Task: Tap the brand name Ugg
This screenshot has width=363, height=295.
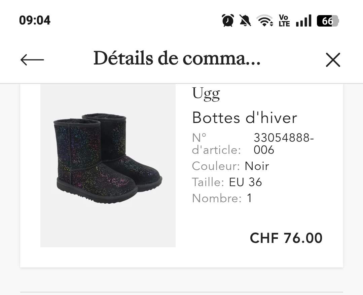Action: [206, 93]
